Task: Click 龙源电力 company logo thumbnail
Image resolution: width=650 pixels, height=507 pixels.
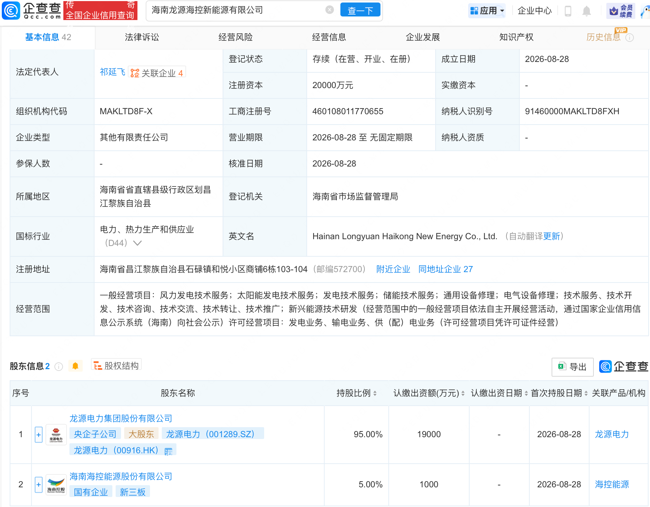Action: 56,435
